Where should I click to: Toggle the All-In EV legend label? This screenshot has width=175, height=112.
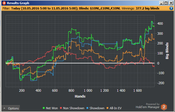coord(116,108)
